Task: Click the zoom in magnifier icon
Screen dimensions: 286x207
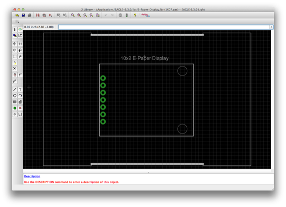Action: (79, 15)
